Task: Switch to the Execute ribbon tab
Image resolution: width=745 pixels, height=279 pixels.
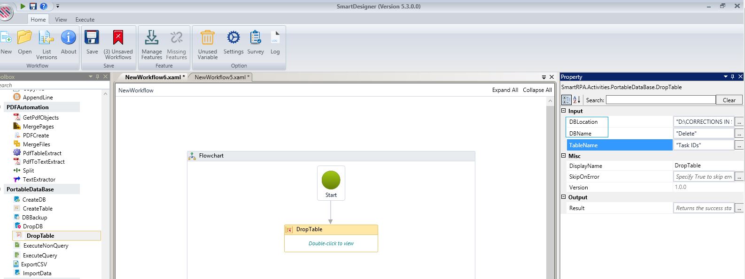Action: [85, 20]
